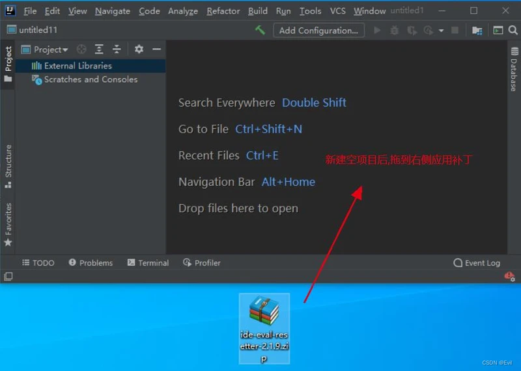Select the ide-eval-resetter-2.1.9.zip desktop file
This screenshot has width=521, height=371.
[x=264, y=329]
